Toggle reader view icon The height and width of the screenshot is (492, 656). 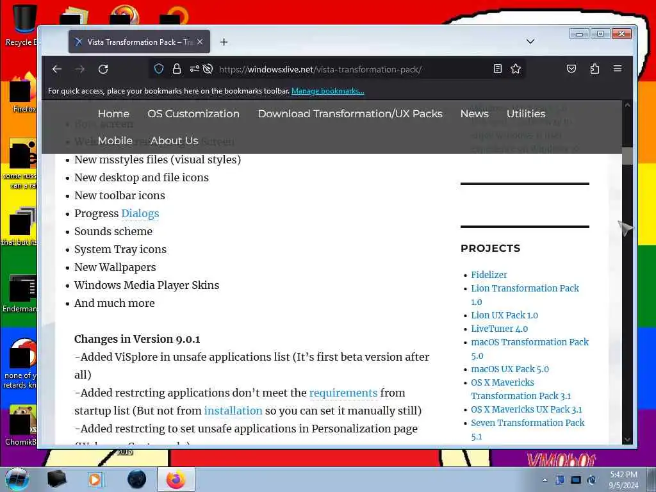pyautogui.click(x=497, y=69)
